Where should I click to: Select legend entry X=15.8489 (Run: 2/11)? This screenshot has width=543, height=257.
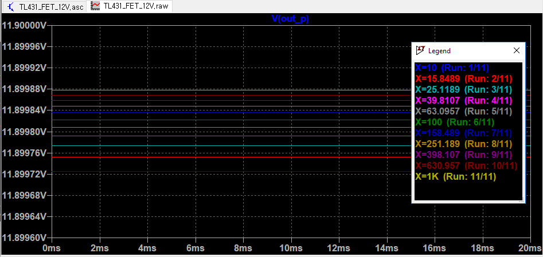[x=464, y=78]
